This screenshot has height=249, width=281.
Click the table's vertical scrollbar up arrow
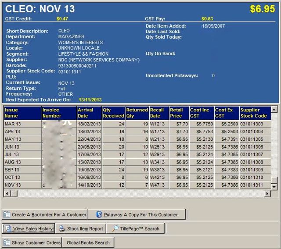coord(274,109)
